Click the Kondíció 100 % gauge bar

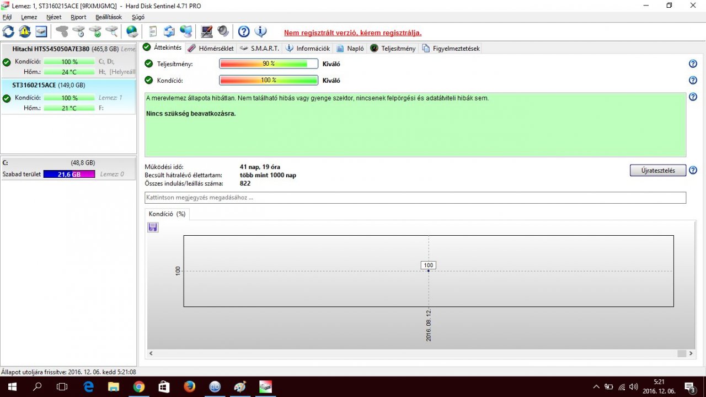pos(269,81)
